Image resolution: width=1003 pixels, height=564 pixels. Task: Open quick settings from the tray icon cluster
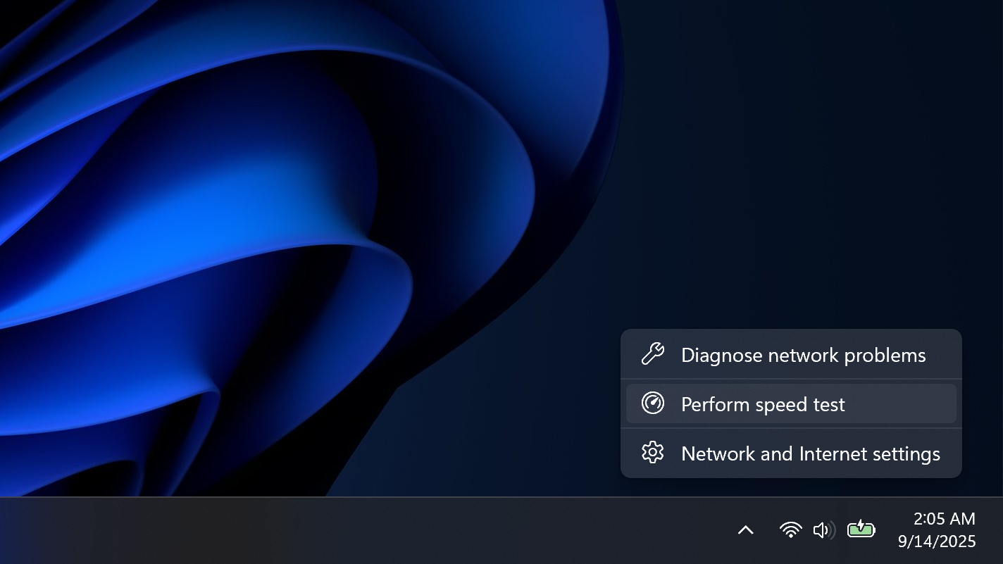coord(824,529)
